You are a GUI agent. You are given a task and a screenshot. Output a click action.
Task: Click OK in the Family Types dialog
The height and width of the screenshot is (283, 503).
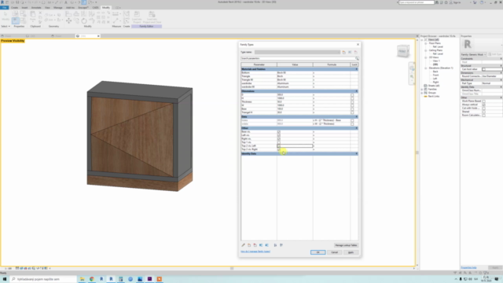click(318, 252)
